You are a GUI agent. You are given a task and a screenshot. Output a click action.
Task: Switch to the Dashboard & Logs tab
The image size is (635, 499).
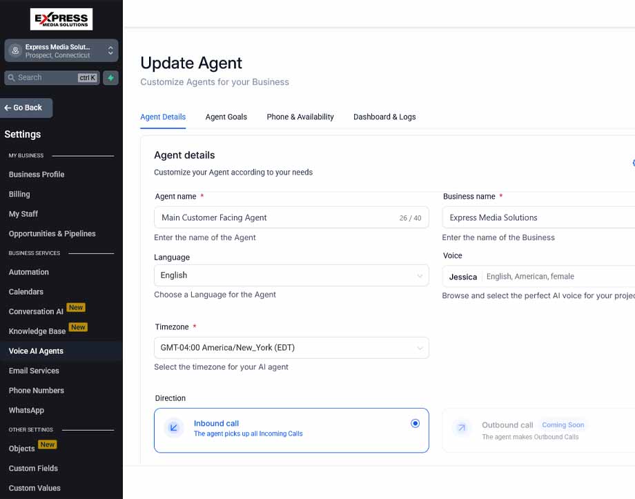[384, 117]
